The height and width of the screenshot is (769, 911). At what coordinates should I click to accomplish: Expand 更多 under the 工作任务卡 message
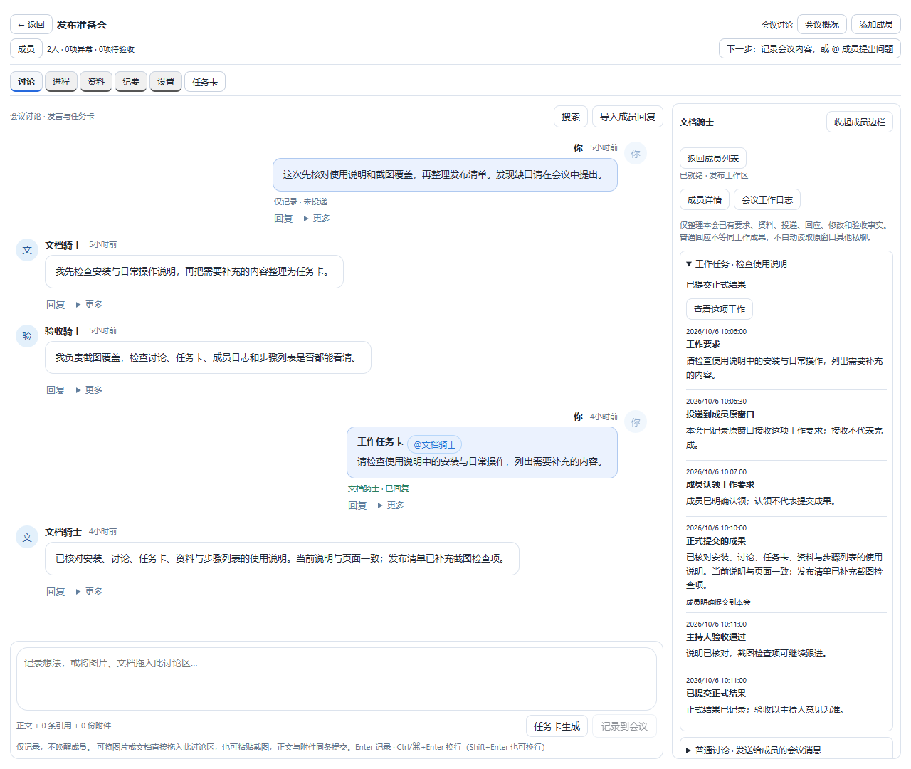pos(391,506)
